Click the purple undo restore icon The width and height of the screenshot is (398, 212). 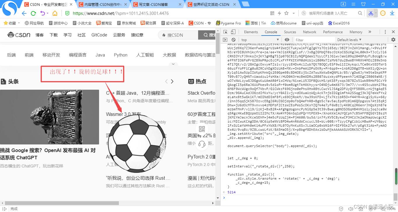click(x=43, y=13)
